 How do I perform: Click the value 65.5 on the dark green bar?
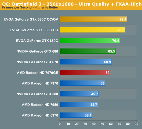tap(111, 51)
